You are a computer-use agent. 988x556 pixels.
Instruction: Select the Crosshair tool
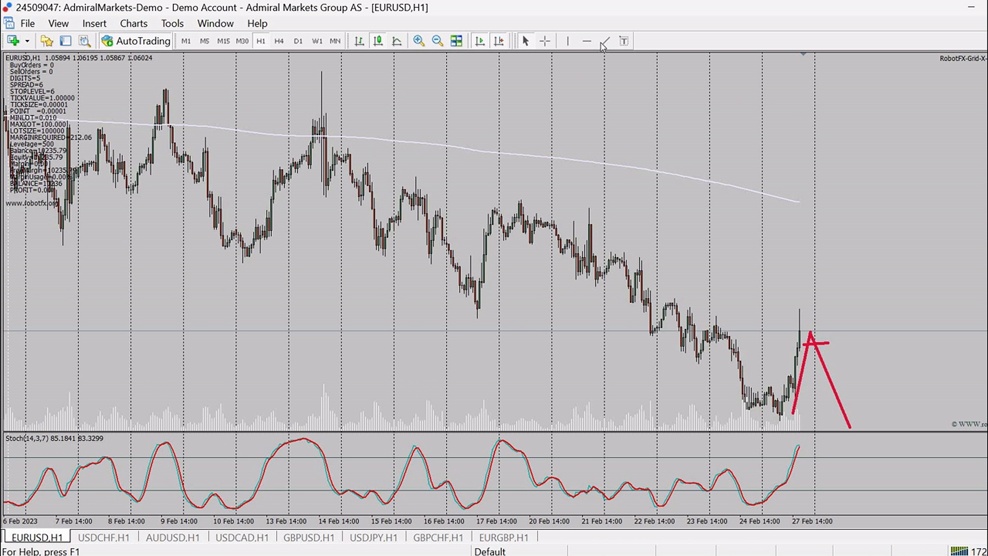click(x=545, y=41)
